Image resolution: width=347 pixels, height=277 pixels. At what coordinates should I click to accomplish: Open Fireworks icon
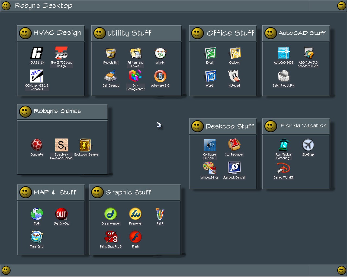pos(135,214)
